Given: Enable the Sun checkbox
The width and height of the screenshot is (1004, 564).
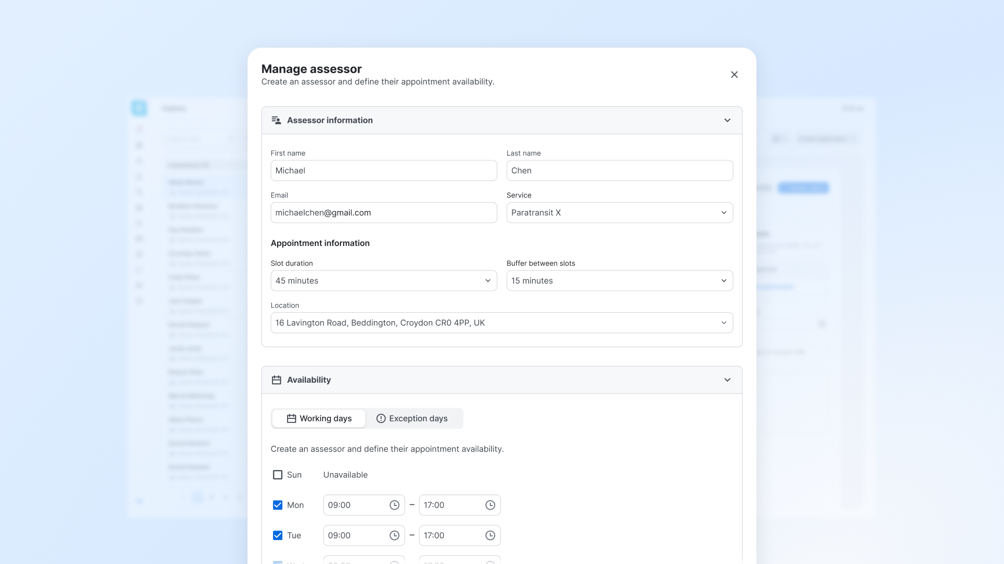Looking at the screenshot, I should [278, 475].
